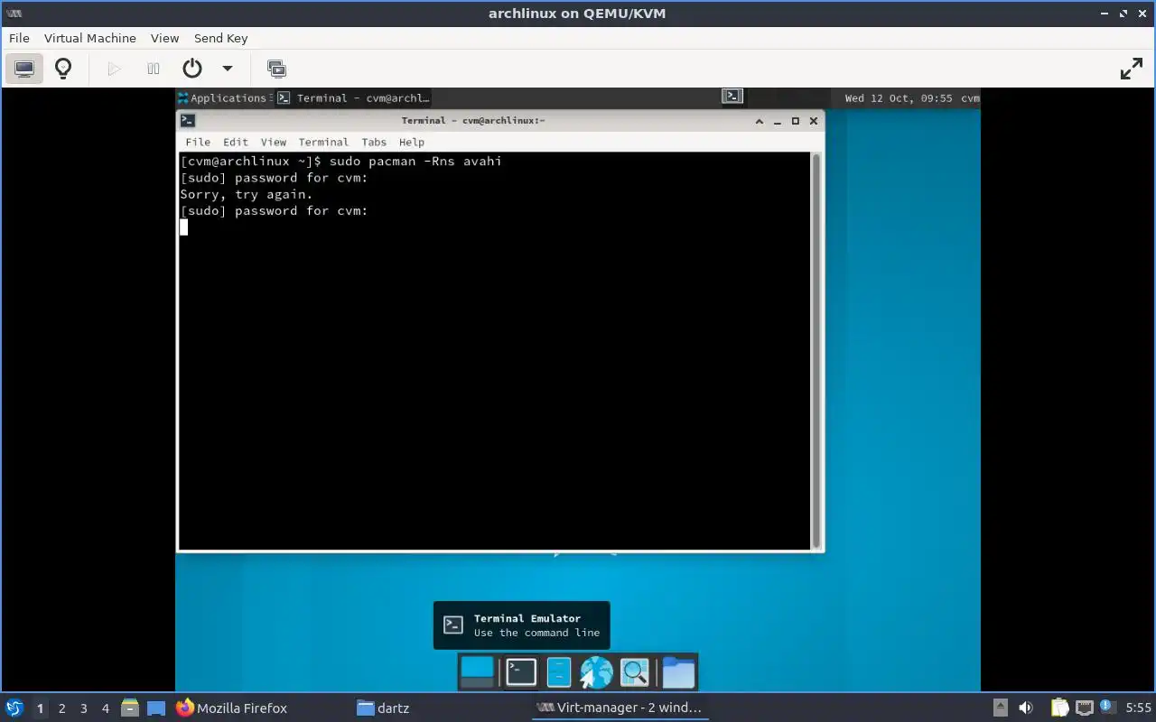Open the Terminal File menu
1156x722 pixels.
point(198,142)
